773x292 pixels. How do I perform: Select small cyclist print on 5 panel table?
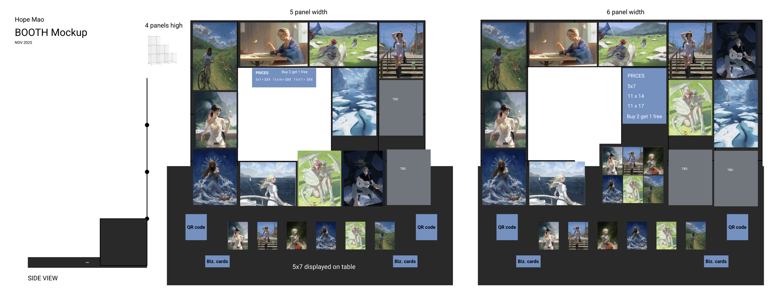pyautogui.click(x=385, y=235)
